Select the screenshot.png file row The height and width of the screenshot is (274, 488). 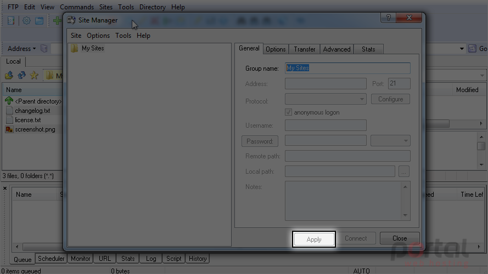pos(32,129)
